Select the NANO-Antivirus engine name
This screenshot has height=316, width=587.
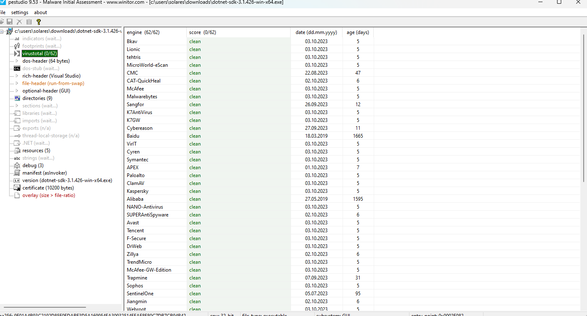(x=145, y=207)
